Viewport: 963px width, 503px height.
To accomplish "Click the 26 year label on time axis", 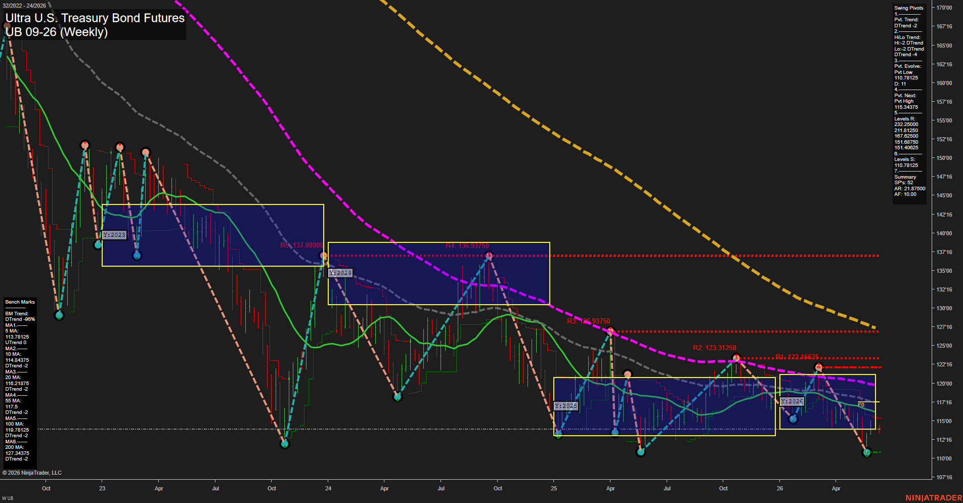I will (x=780, y=488).
